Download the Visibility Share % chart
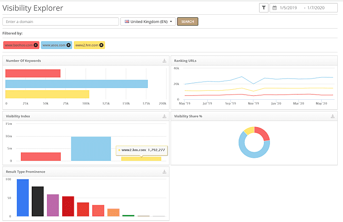343x222 pixels. pyautogui.click(x=333, y=116)
